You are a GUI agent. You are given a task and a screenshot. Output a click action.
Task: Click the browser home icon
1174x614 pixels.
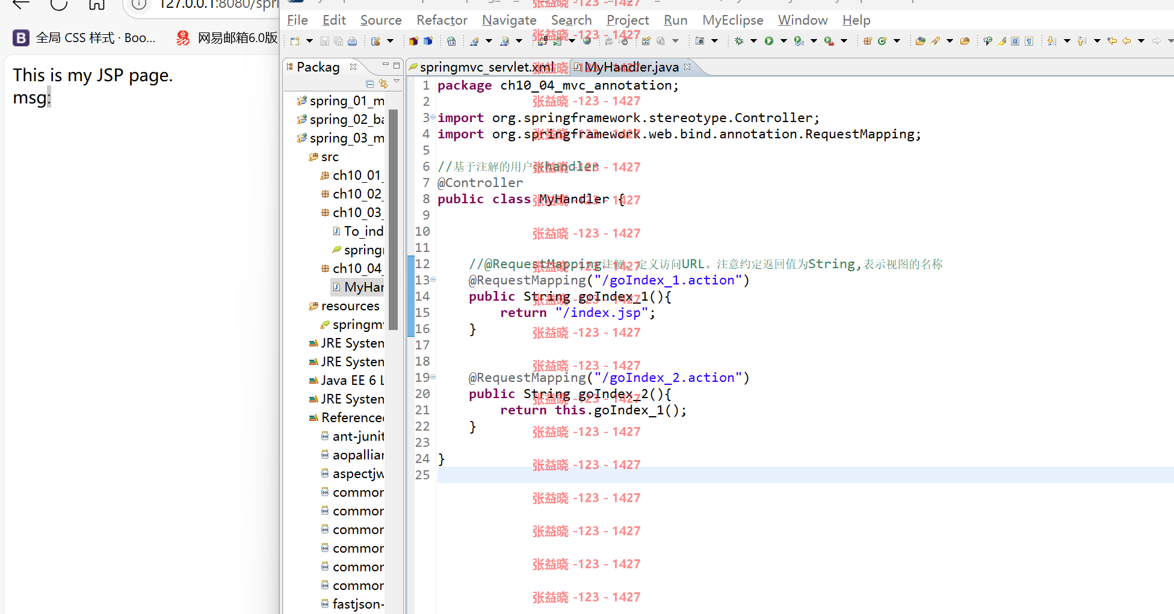96,5
